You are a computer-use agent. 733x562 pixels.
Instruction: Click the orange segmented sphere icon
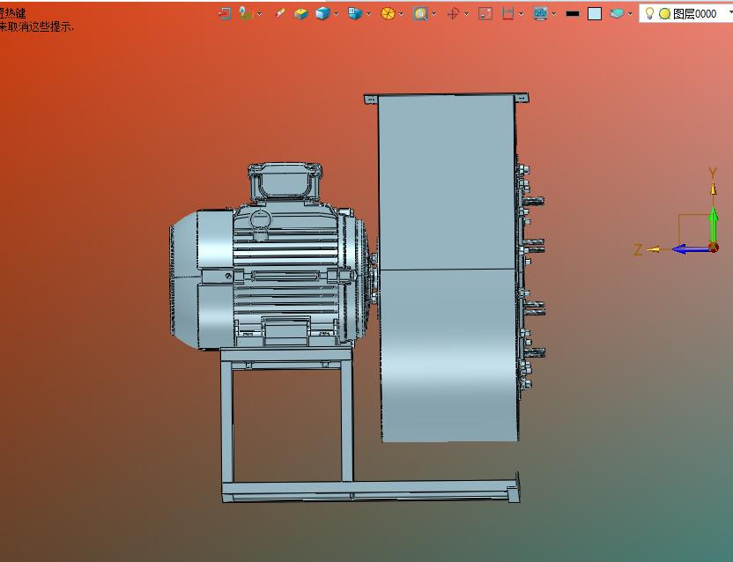388,13
